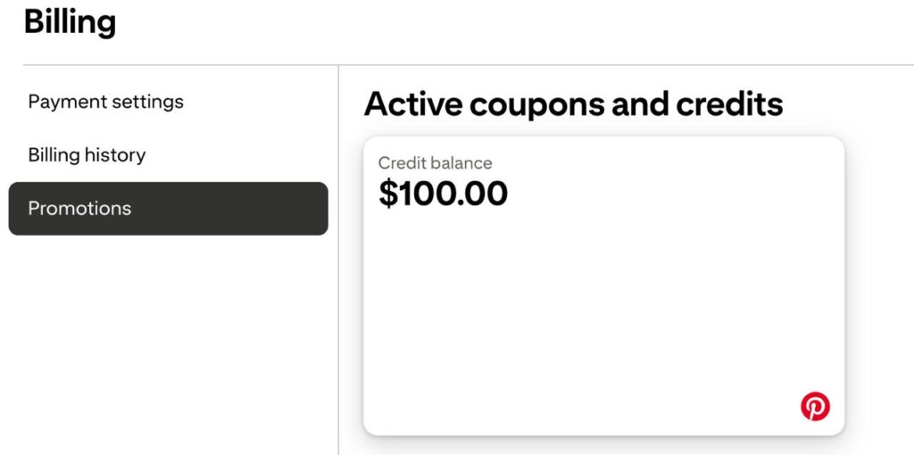Click the horizontal divider under the Billing title
Screen dimensions: 914x455
click(446, 65)
